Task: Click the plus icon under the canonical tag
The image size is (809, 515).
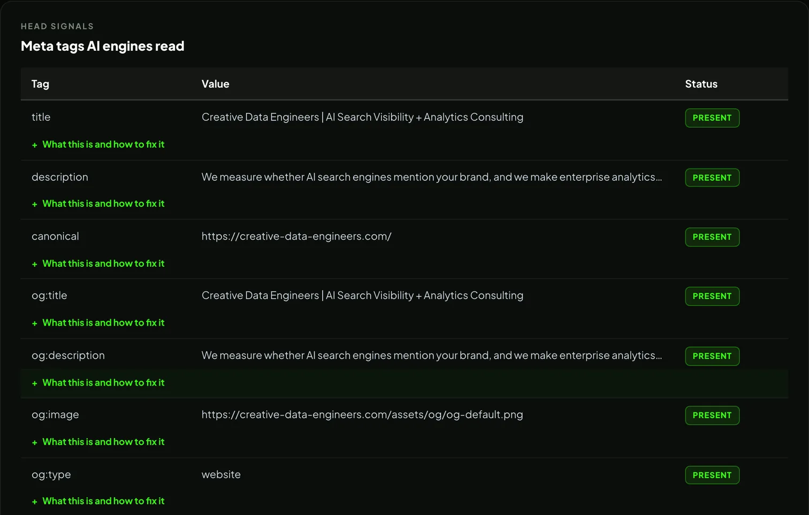Action: (x=34, y=264)
